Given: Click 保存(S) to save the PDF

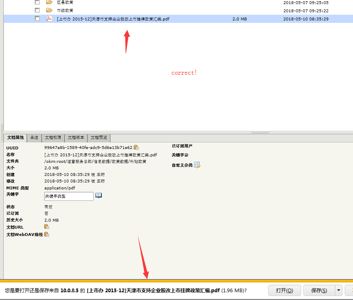Looking at the screenshot, I should click(x=319, y=291).
